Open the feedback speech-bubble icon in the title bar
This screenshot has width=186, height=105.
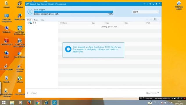click(144, 4)
